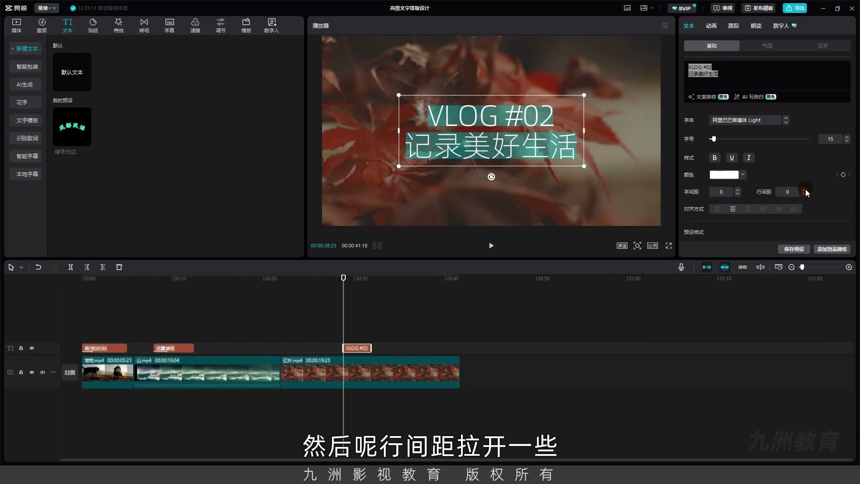Screen dimensions: 860x484
Task: Click the timeline zoom-in magnifier icon
Action: tap(849, 267)
